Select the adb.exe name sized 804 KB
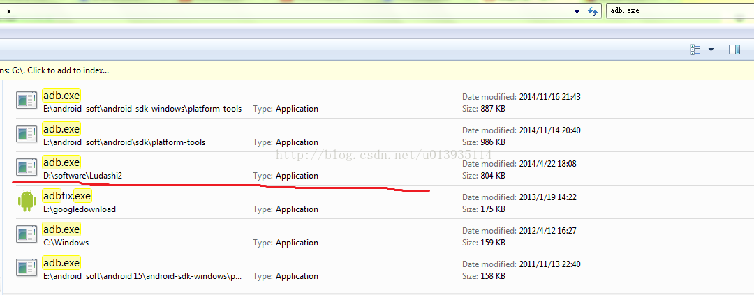The height and width of the screenshot is (295, 754). point(61,162)
